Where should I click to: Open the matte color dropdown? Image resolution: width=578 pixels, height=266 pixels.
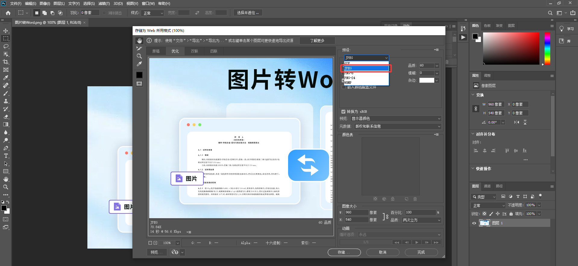tap(437, 81)
